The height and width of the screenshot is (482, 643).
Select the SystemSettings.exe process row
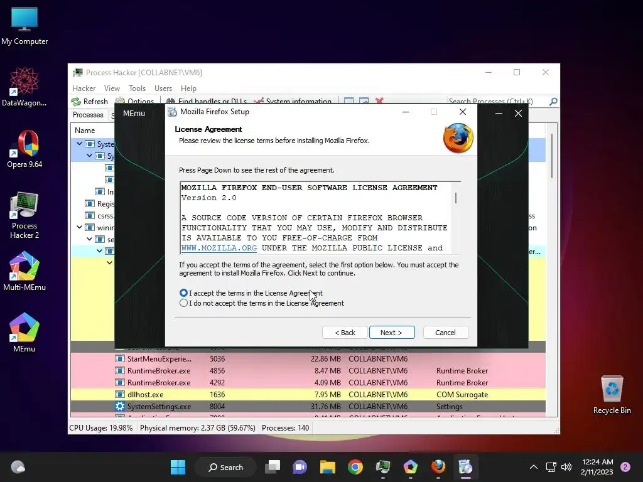click(x=308, y=406)
